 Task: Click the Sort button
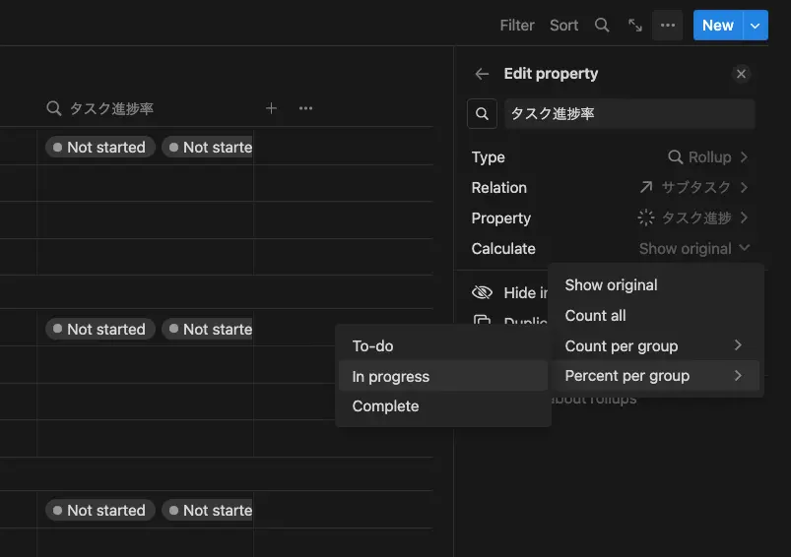(x=563, y=26)
